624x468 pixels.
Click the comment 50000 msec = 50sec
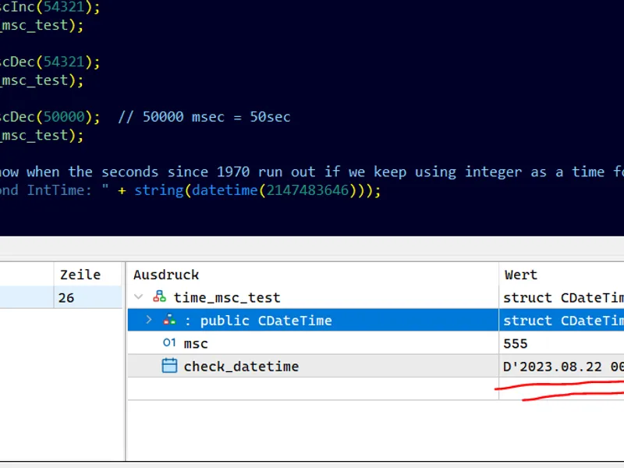click(x=204, y=117)
